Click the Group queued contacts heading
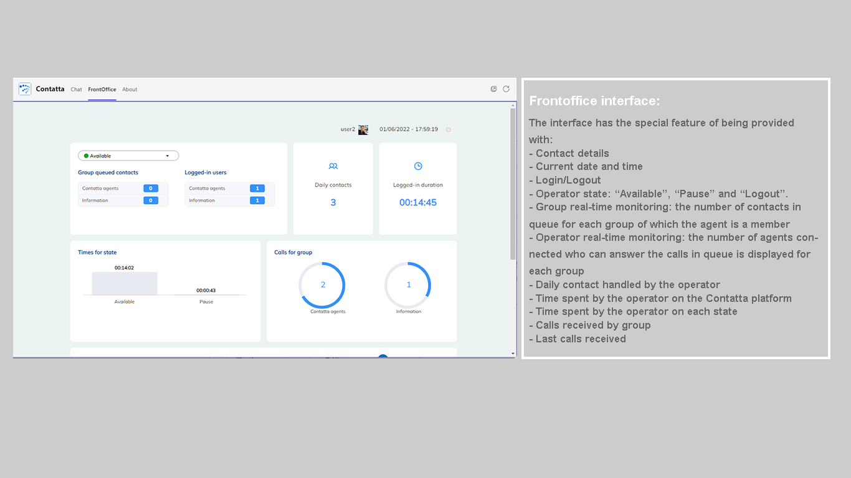The image size is (851, 478). coord(108,172)
